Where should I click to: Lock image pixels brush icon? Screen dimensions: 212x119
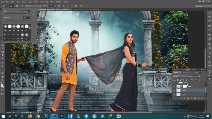point(181,80)
